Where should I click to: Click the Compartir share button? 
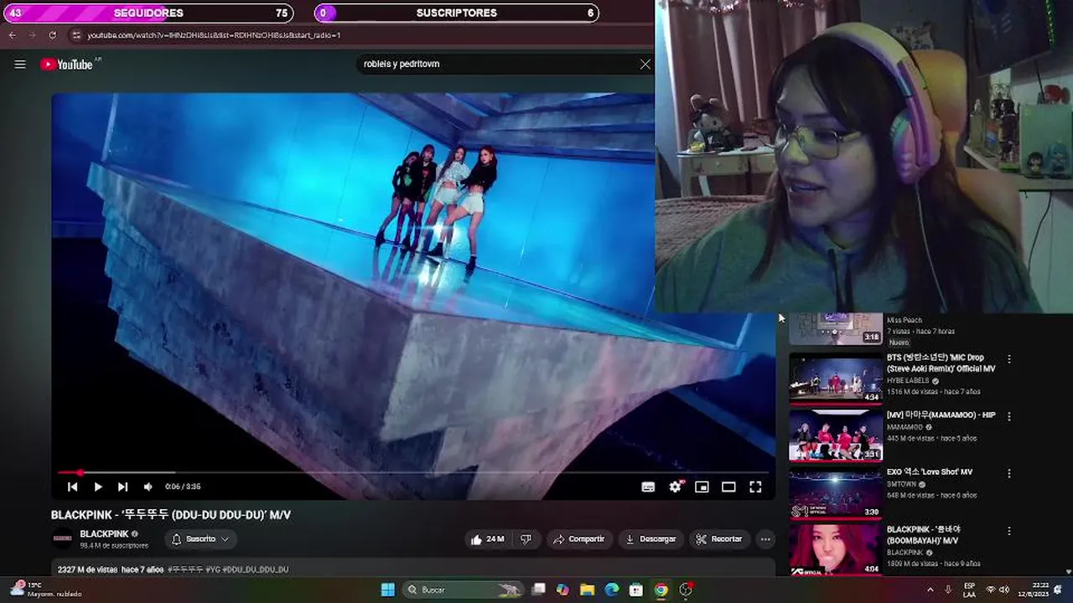(x=578, y=539)
